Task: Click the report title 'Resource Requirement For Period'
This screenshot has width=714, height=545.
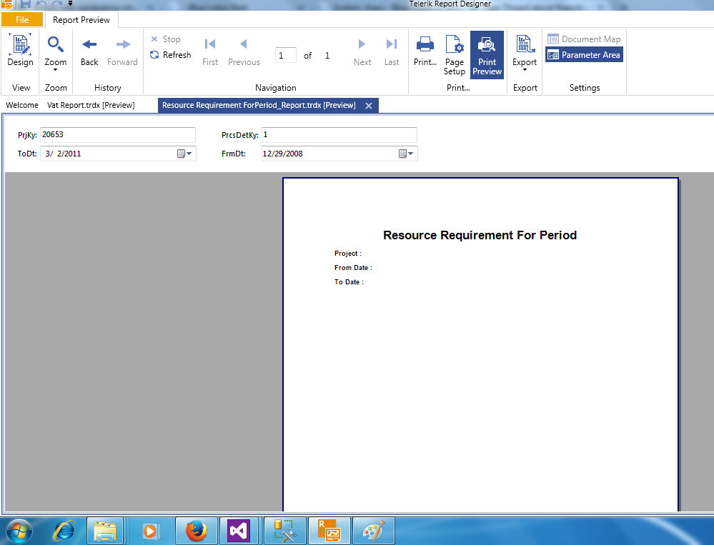Action: 480,235
